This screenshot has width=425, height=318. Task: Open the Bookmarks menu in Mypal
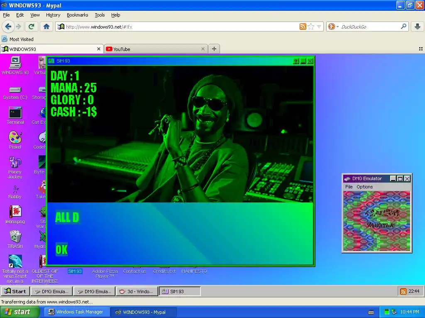[78, 15]
